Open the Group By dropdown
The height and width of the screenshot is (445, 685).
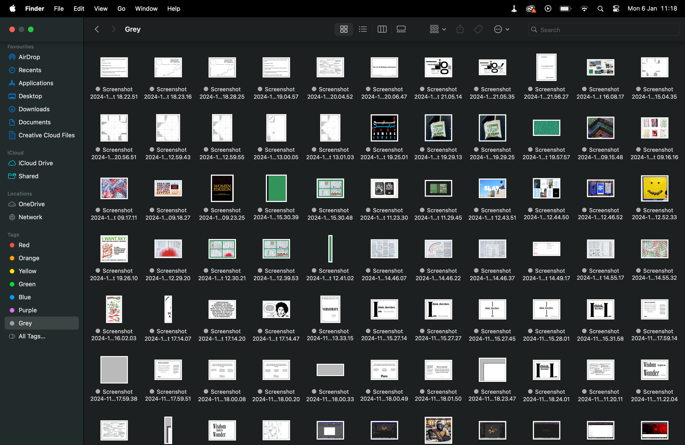(x=438, y=29)
